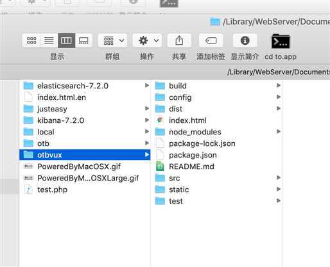Expand the test folder arrow
Viewport: 330px width, 267px height.
pyautogui.click(x=279, y=200)
